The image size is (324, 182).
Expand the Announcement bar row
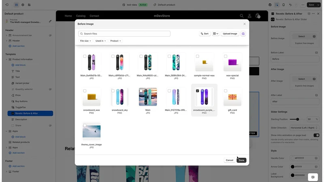6,35
